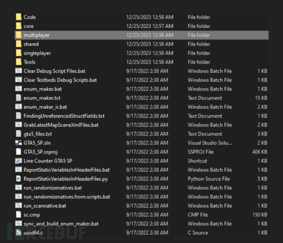Click the Tools folder icon
The image size is (283, 243).
pyautogui.click(x=18, y=62)
